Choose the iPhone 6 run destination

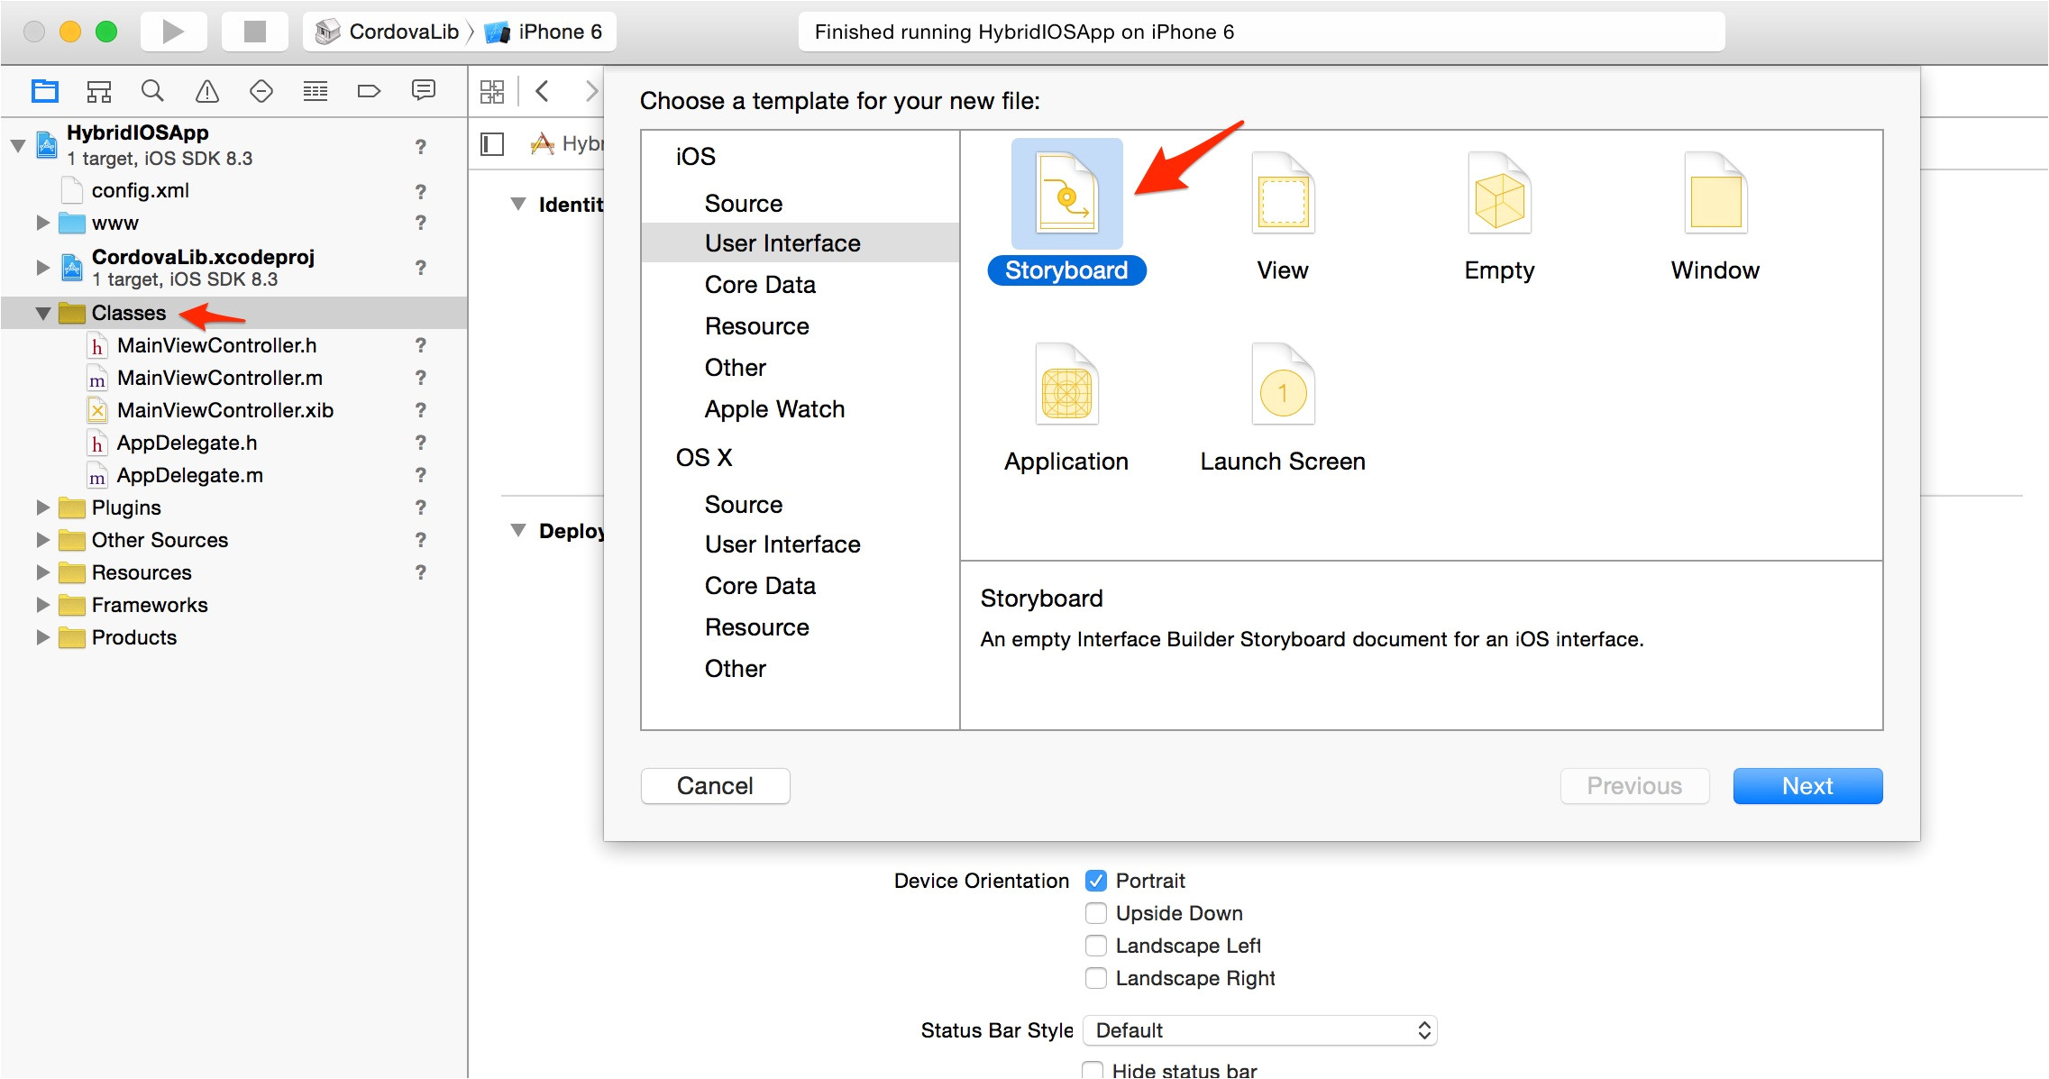click(x=544, y=32)
